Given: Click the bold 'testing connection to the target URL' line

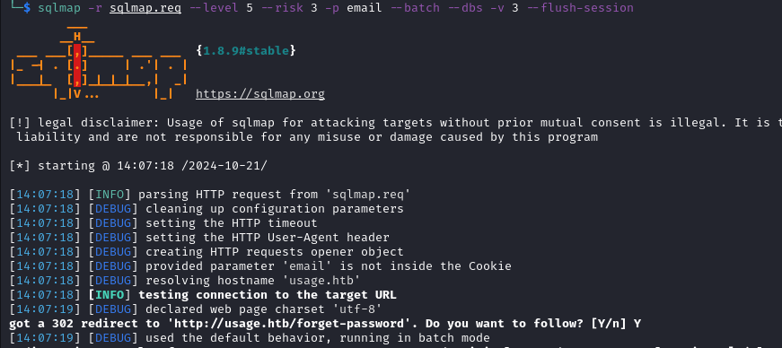Looking at the screenshot, I should coord(203,295).
